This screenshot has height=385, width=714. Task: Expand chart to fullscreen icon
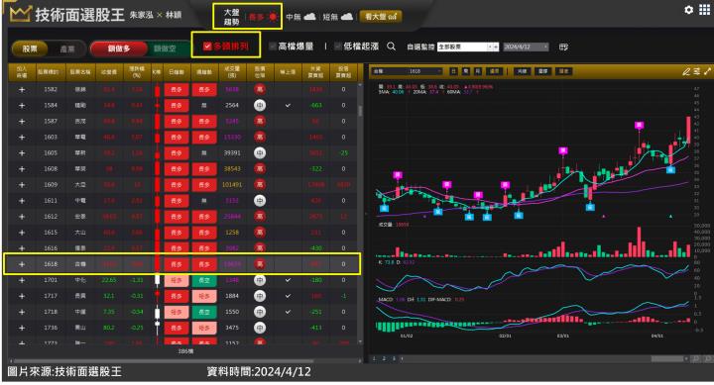(707, 71)
